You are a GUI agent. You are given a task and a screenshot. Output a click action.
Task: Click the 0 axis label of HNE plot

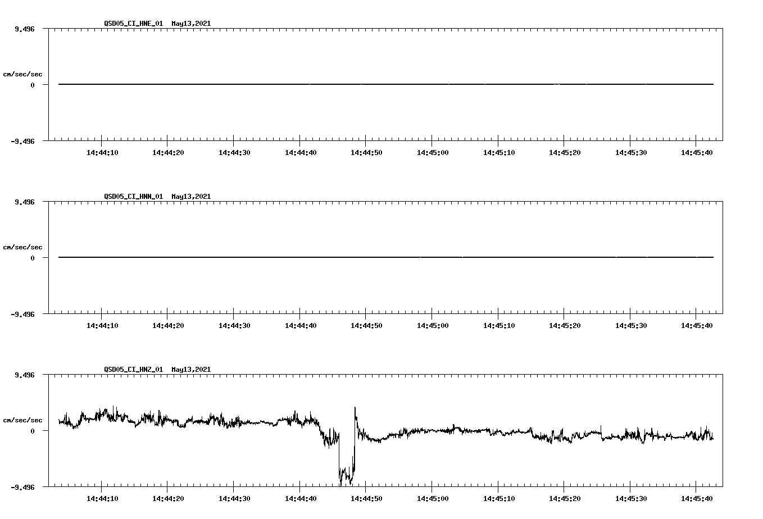tap(33, 85)
